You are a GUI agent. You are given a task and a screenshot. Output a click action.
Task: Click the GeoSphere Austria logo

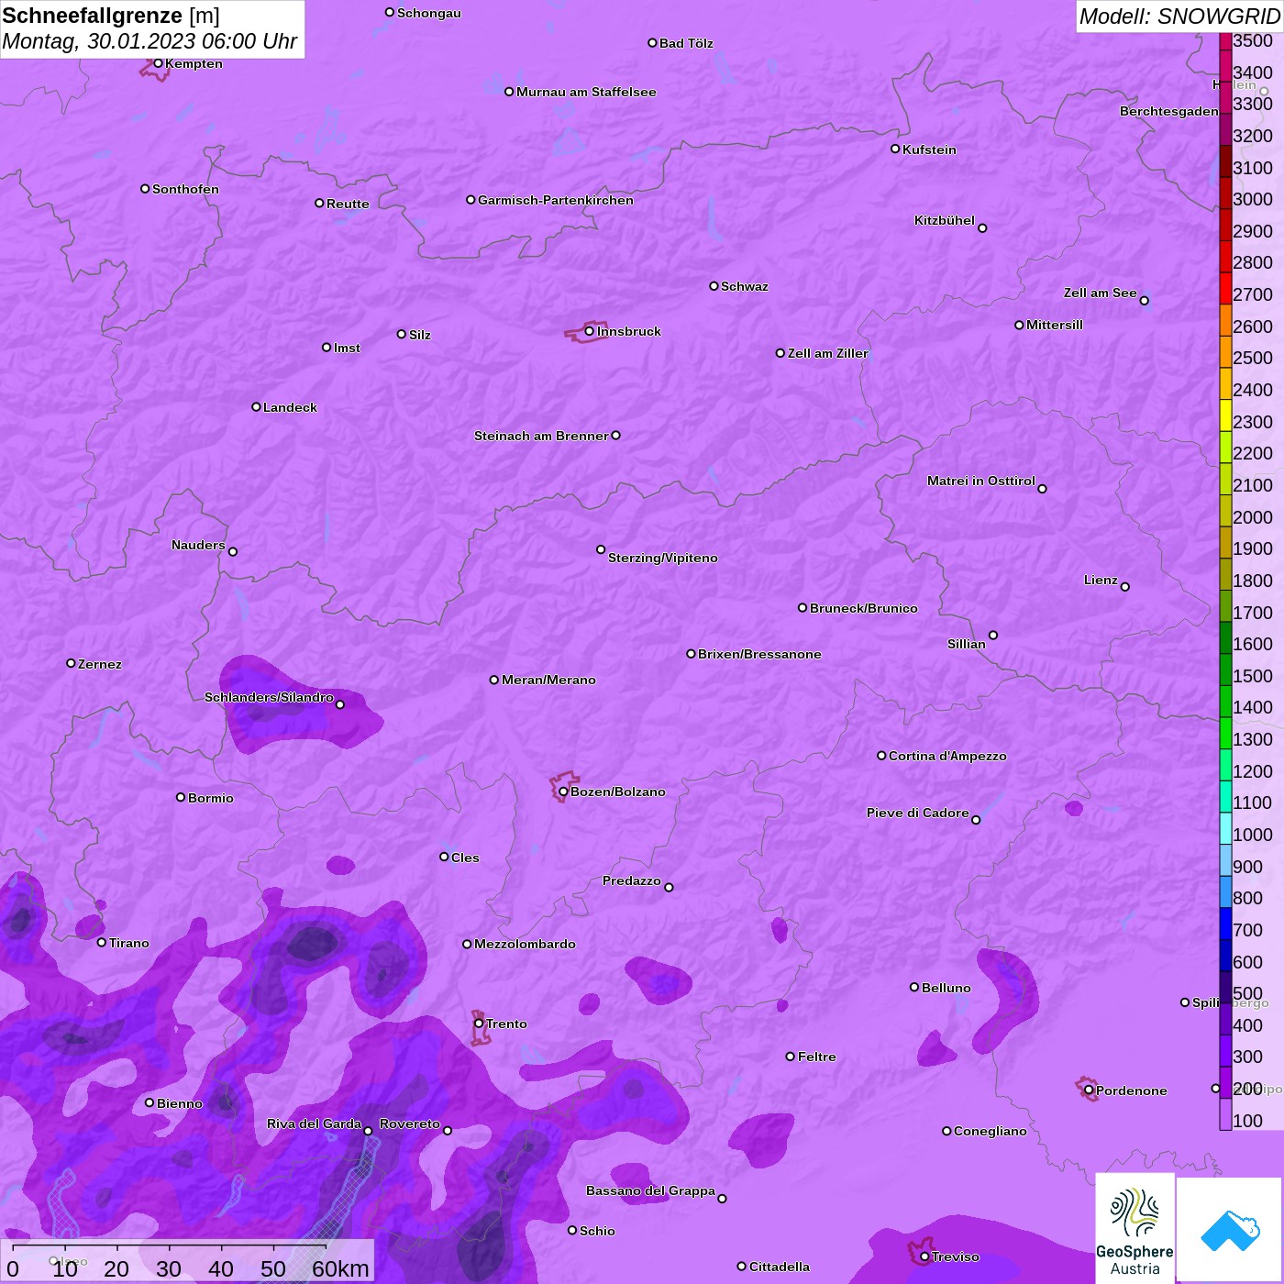click(1135, 1228)
